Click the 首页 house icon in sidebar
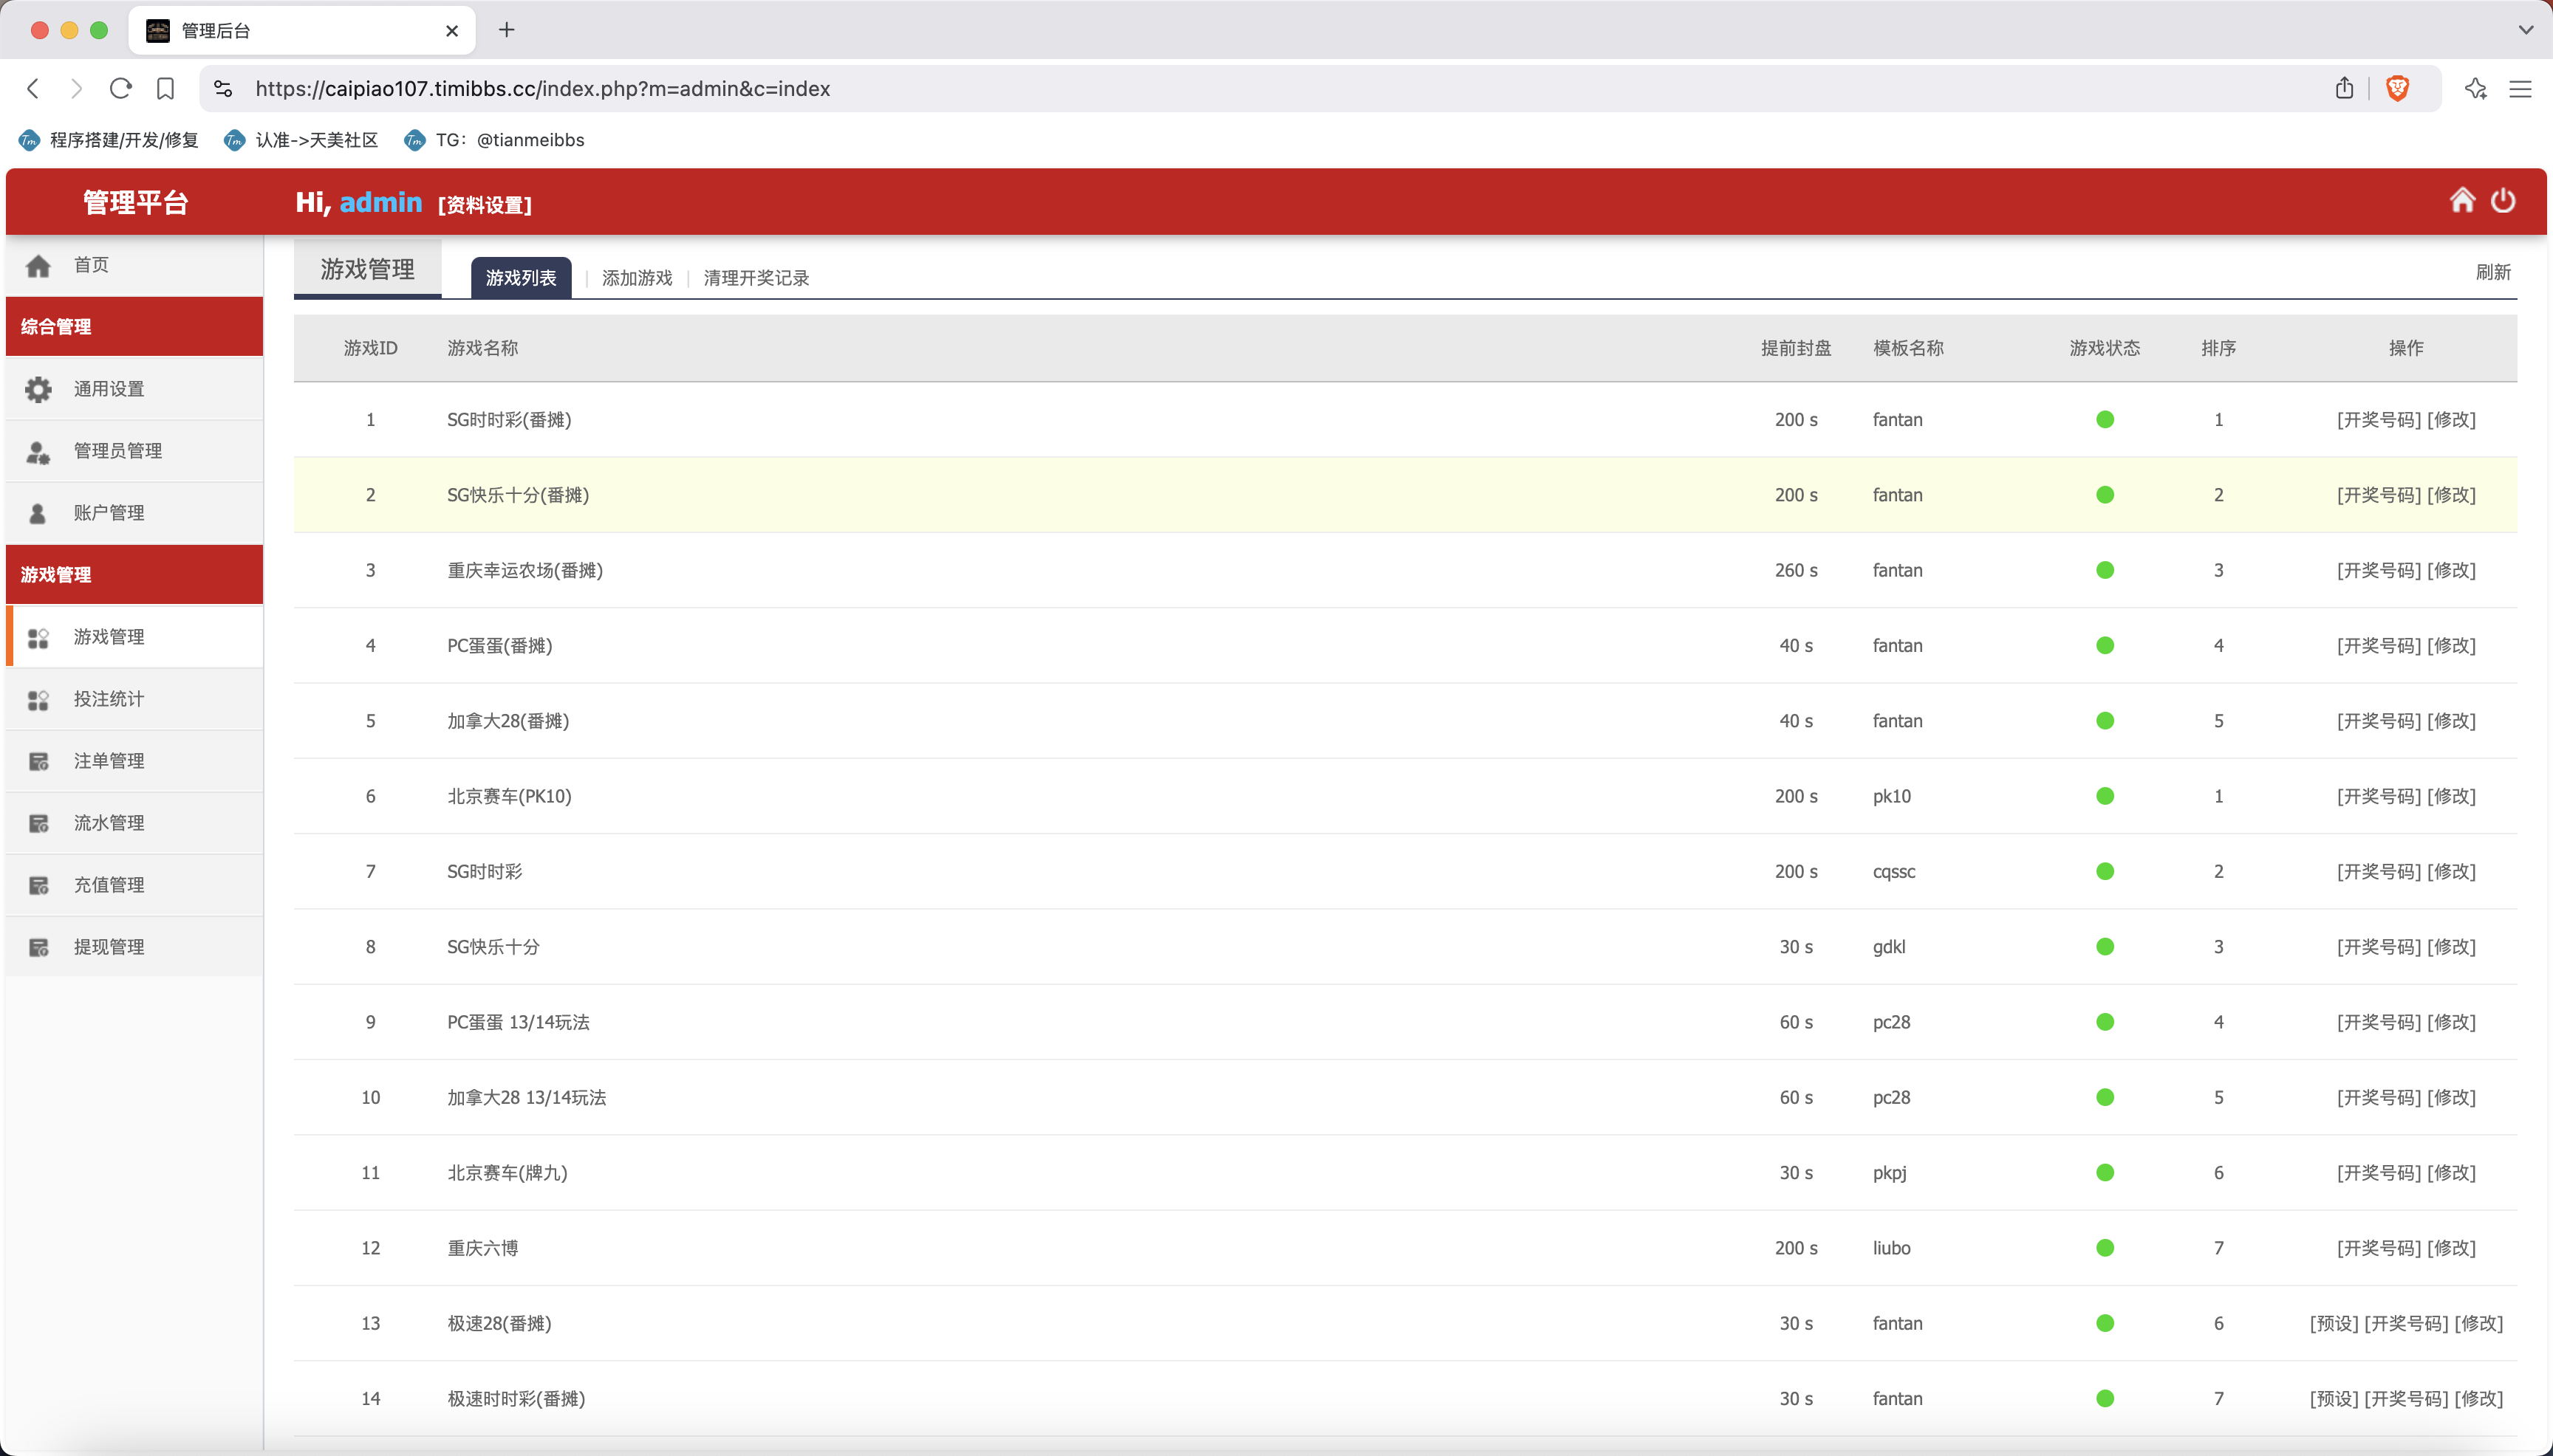The image size is (2553, 1456). tap(39, 265)
